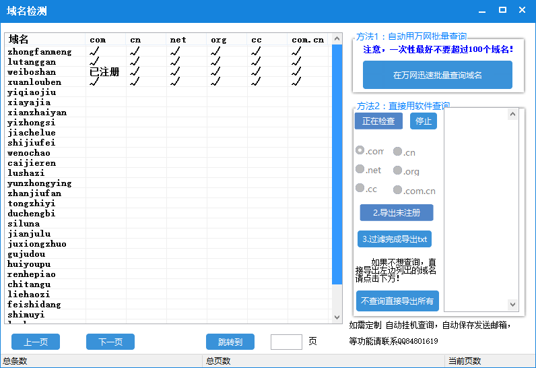
Task: Select the .cc radio option
Action: (366, 189)
